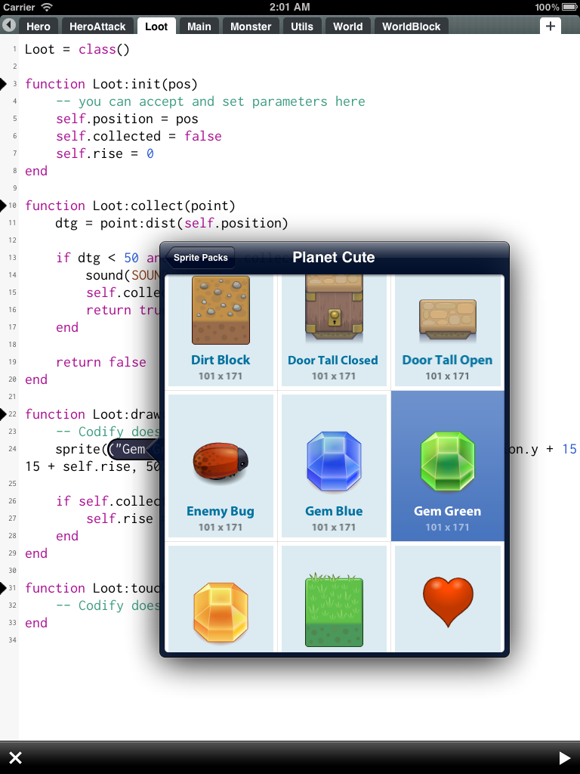Choose the Enemy Bug sprite
This screenshot has width=580, height=774.
pos(221,466)
